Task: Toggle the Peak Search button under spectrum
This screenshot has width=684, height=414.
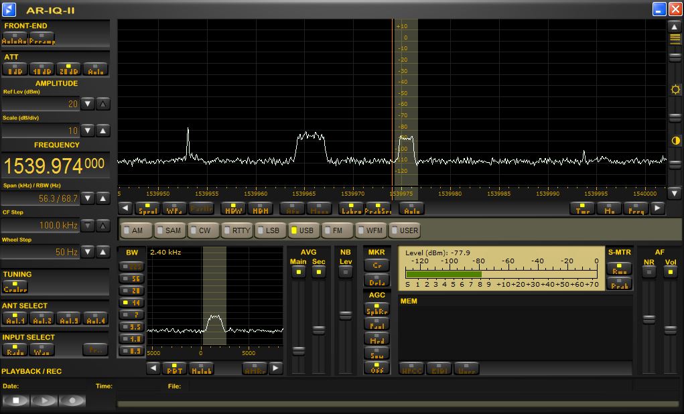Action: click(378, 208)
